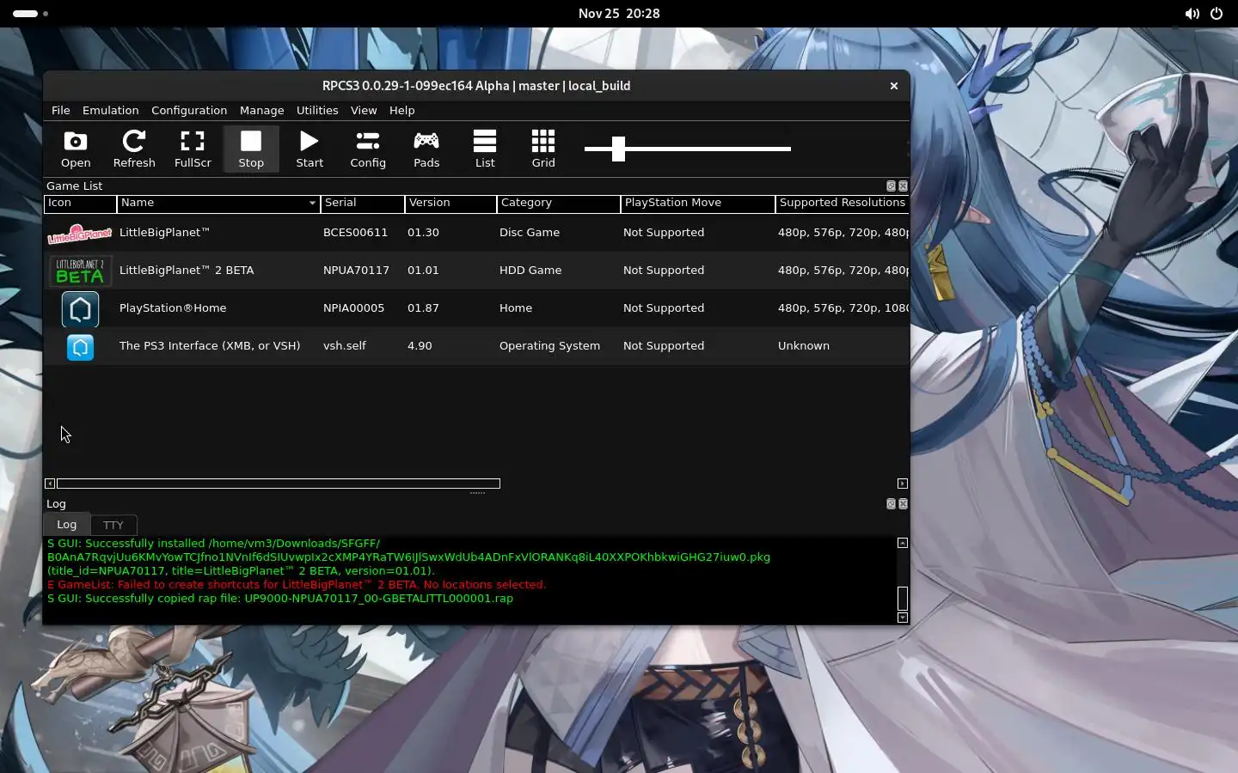This screenshot has width=1238, height=773.
Task: Adjust the icon size slider handle
Action: [x=618, y=149]
